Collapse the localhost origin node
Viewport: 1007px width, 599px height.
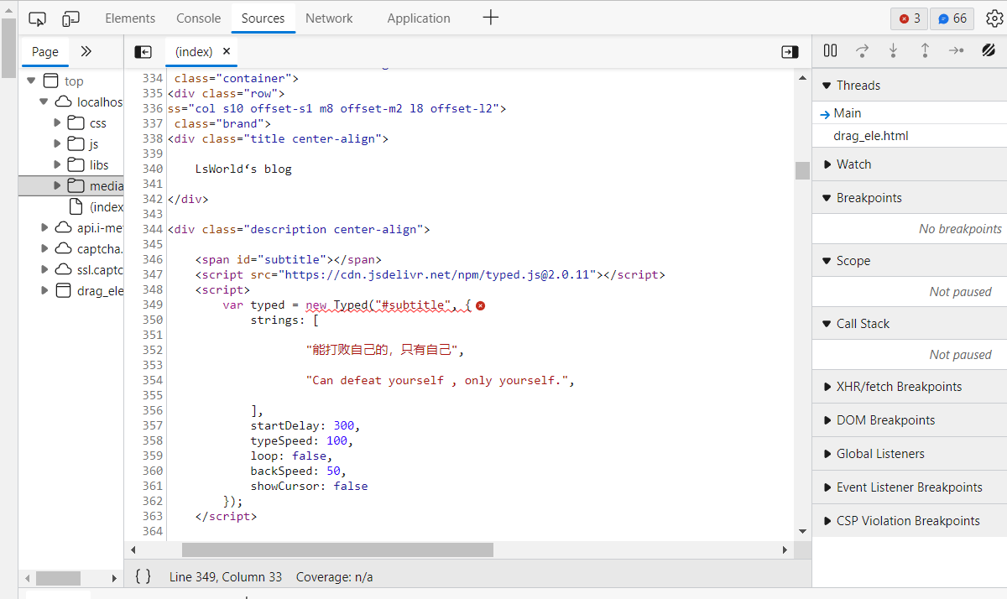pyautogui.click(x=44, y=102)
